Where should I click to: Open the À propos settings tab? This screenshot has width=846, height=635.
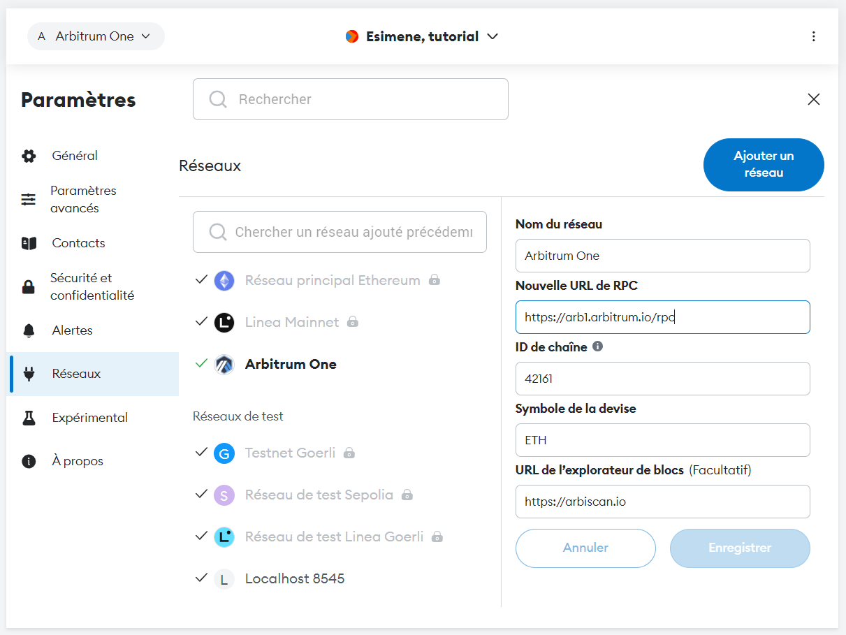[92, 461]
